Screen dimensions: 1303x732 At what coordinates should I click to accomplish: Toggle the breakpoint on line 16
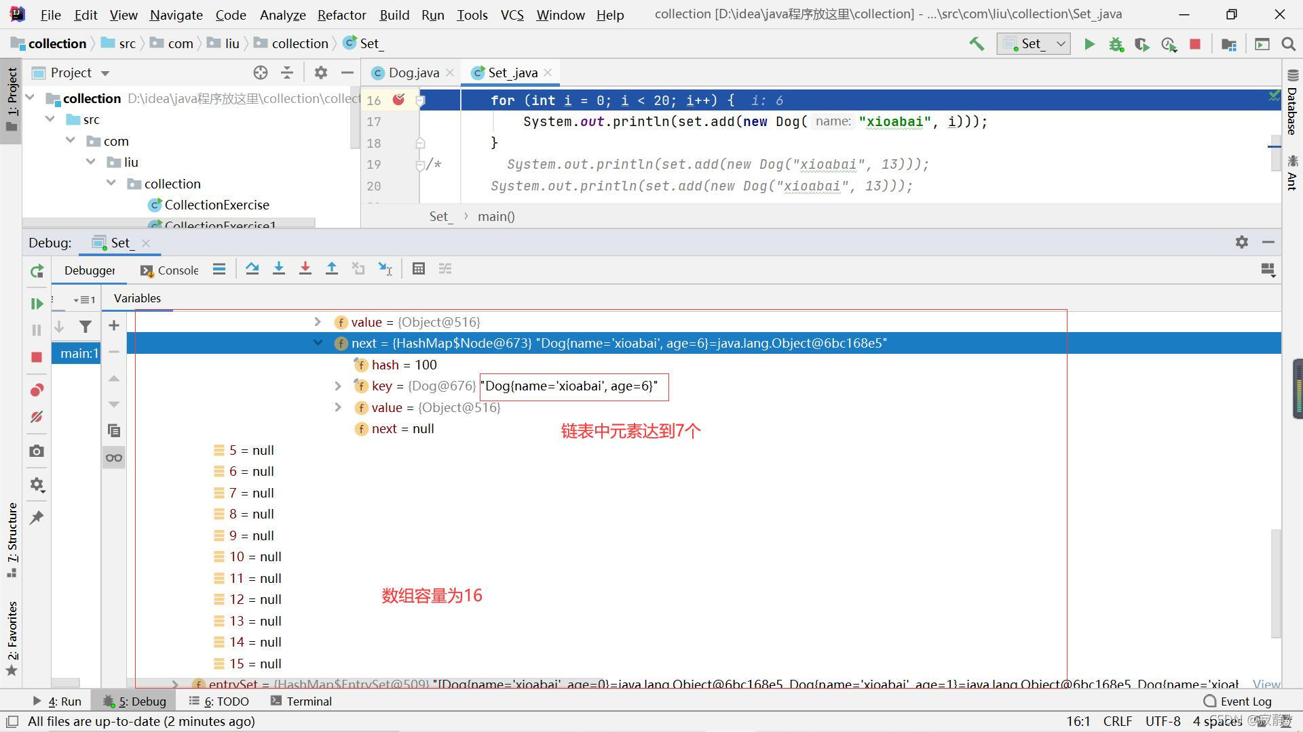pyautogui.click(x=399, y=100)
